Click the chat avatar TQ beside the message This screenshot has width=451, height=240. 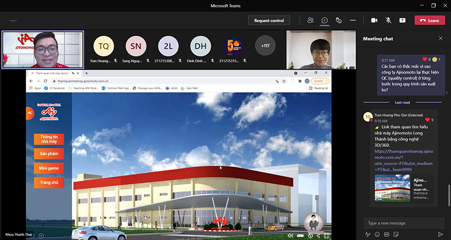(x=368, y=117)
